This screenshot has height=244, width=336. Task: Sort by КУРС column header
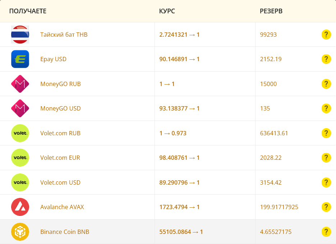click(167, 11)
